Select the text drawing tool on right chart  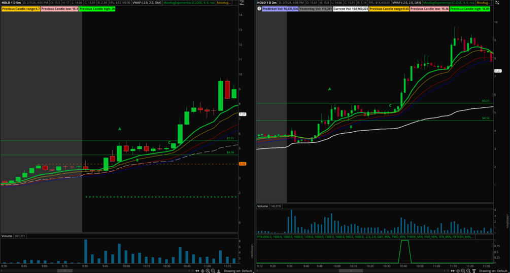point(474,271)
